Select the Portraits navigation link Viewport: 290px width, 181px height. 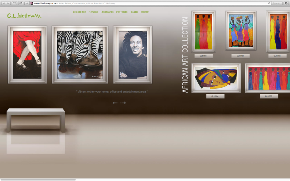click(x=122, y=12)
